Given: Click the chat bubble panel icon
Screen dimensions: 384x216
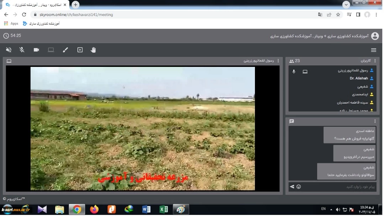Looking at the screenshot, I should 292,121.
